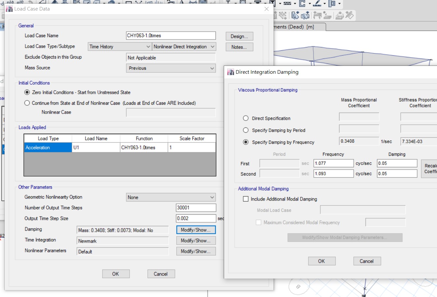
Task: Click the single blue member load assign icon
Action: pos(295,15)
